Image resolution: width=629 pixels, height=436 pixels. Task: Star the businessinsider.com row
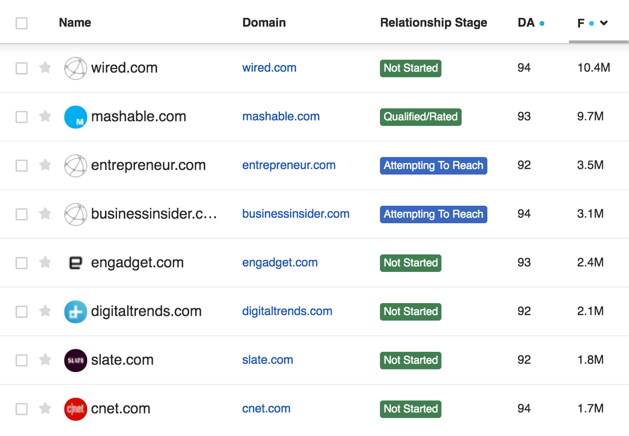point(45,214)
